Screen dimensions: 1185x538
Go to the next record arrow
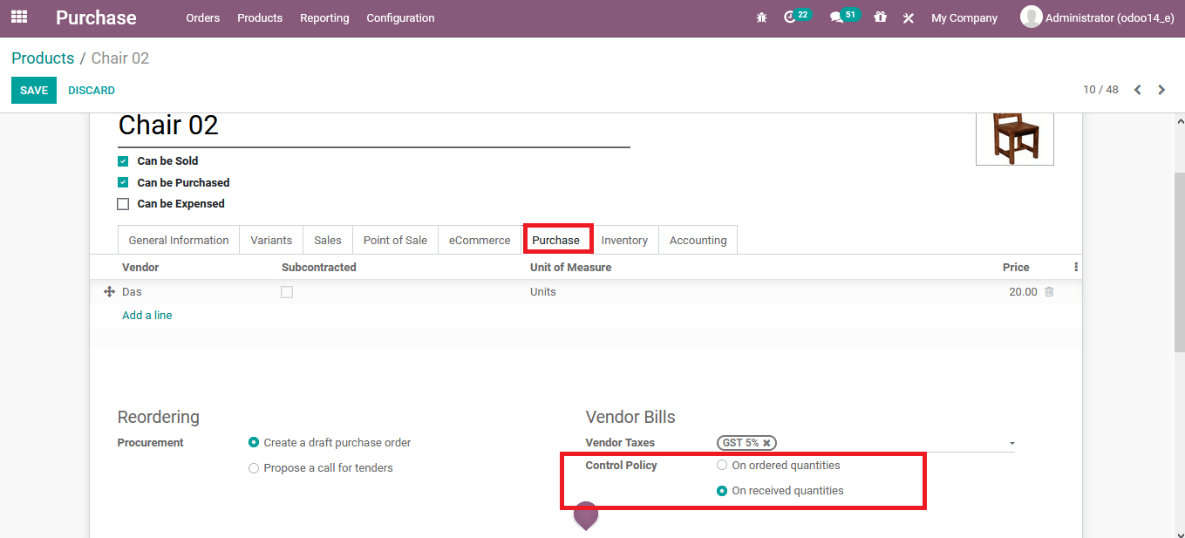point(1161,90)
